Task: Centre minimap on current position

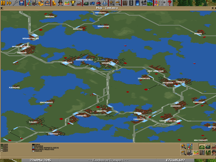Action: [190, 146]
